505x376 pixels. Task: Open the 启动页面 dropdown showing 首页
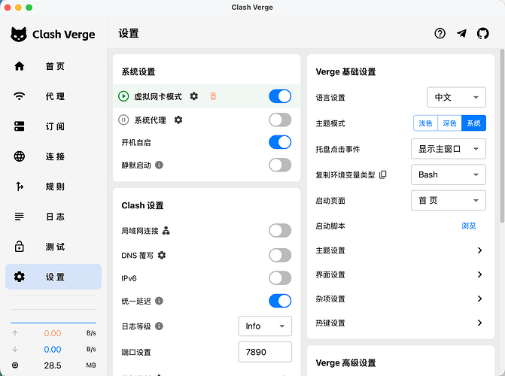(449, 200)
